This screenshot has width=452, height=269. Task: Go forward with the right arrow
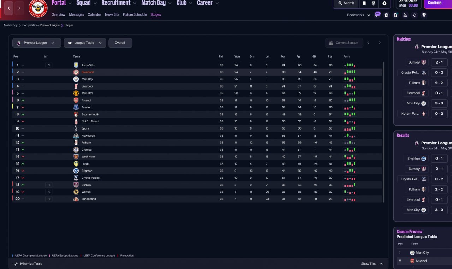pos(19,8)
